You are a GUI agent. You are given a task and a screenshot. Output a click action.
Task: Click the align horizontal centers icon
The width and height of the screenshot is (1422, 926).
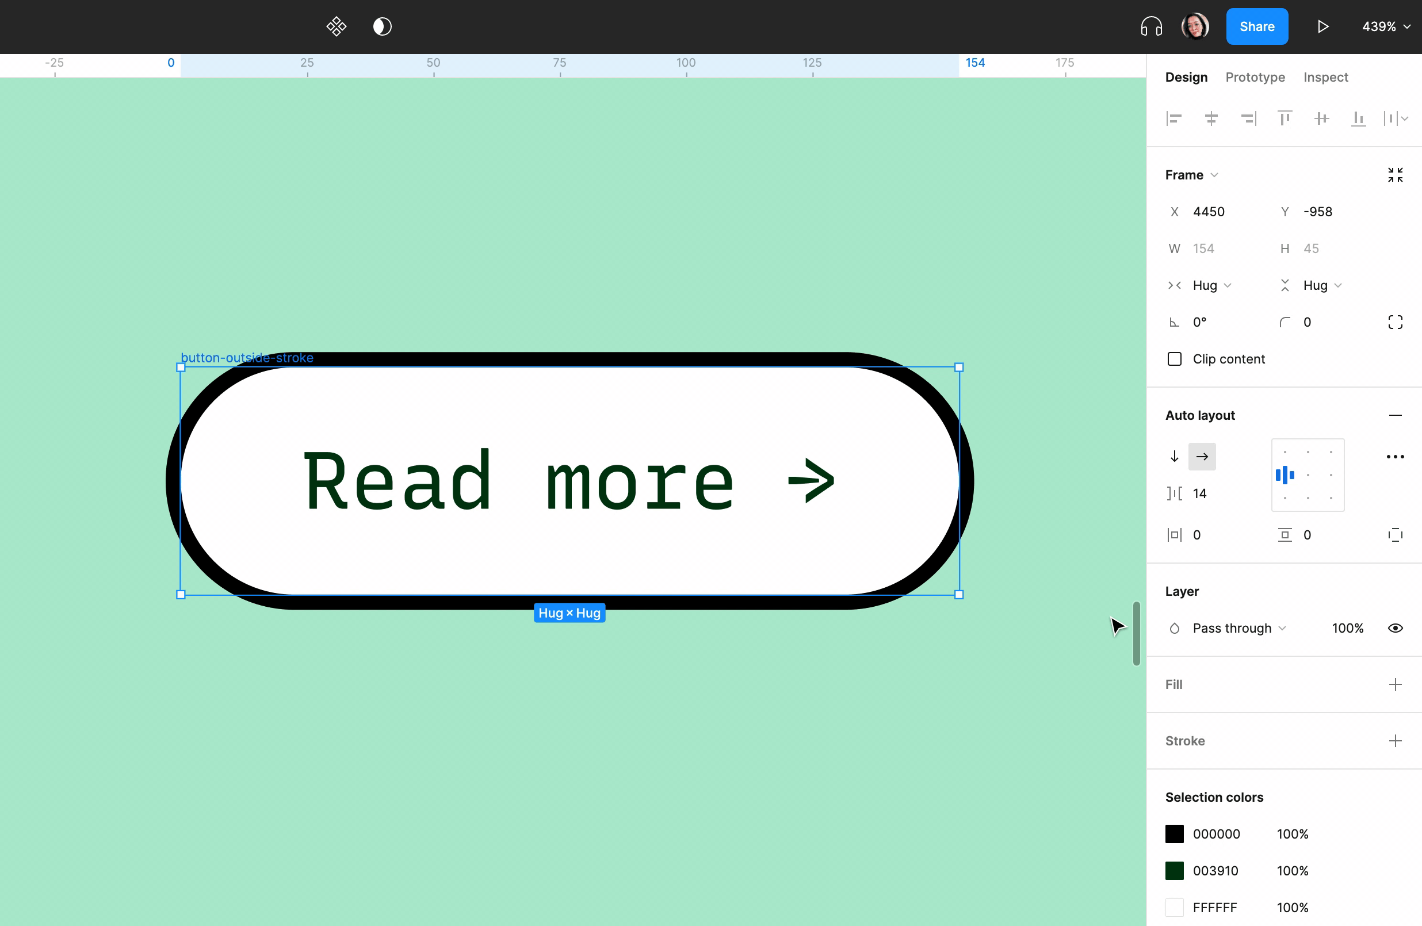tap(1211, 118)
